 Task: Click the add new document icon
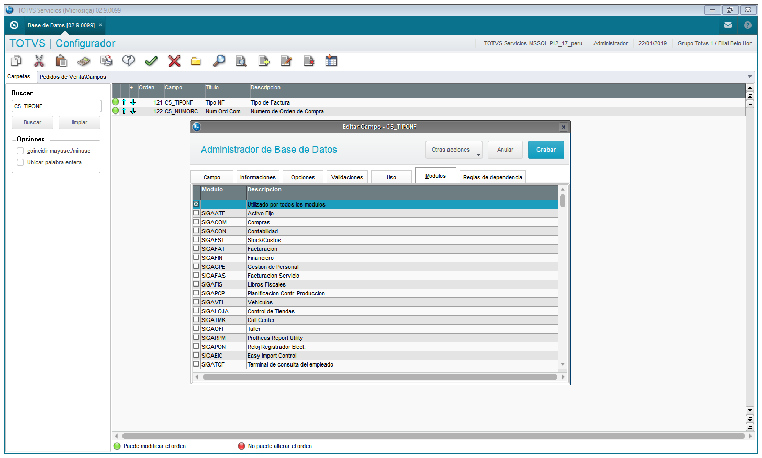click(x=264, y=61)
